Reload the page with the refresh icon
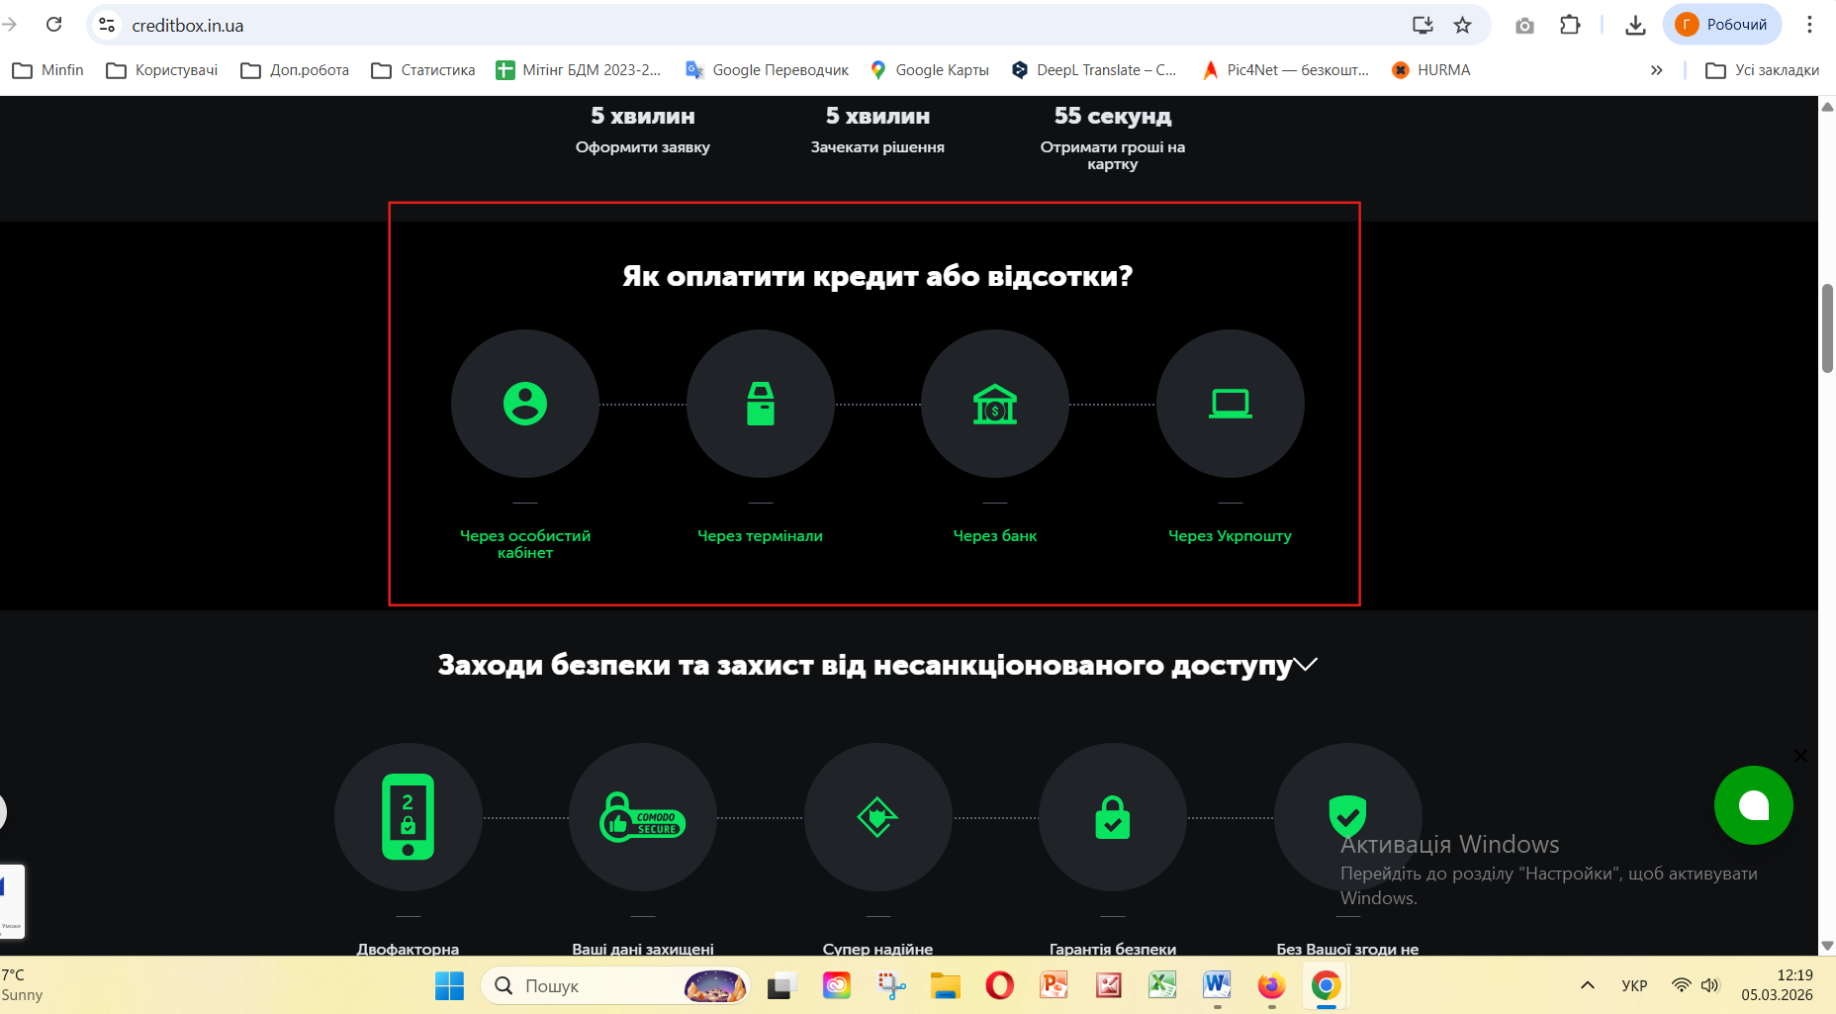Screen dimensions: 1836x1014 pos(54,25)
